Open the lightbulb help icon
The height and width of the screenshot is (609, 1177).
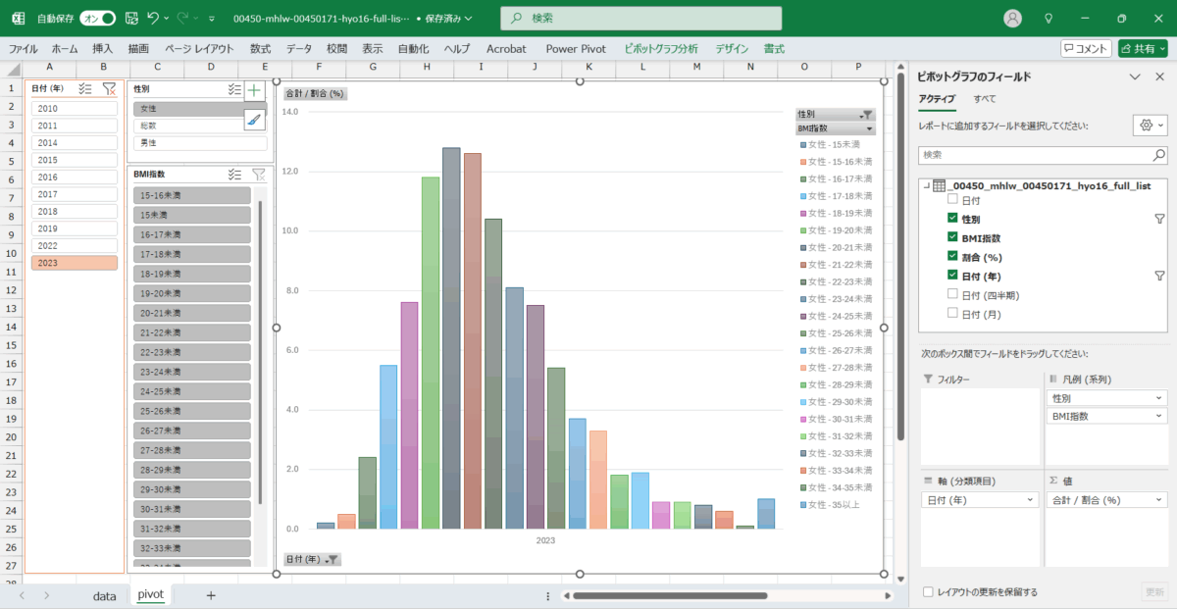pyautogui.click(x=1049, y=19)
